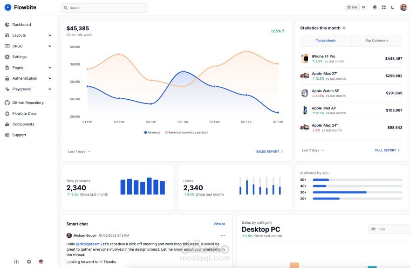
Task: Click Michael Gough's avatar
Action: click(69, 235)
